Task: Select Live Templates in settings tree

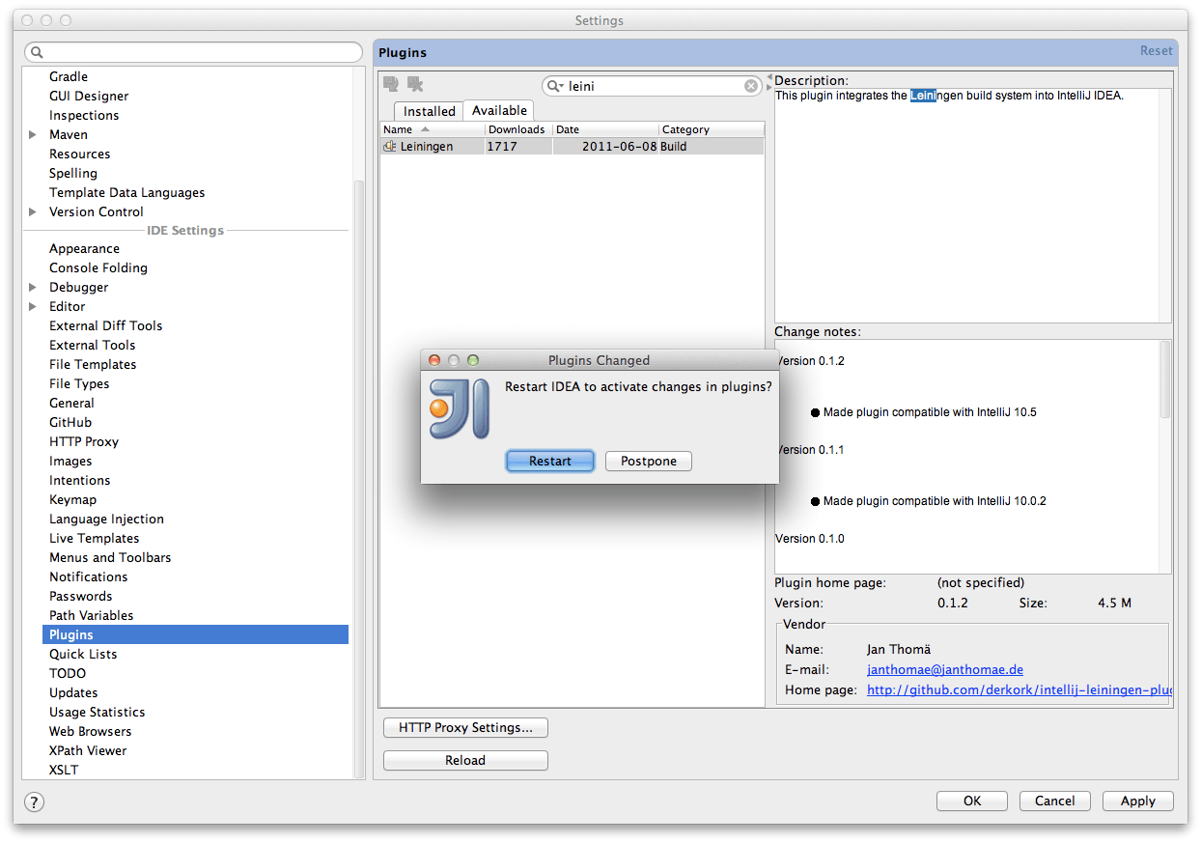Action: point(94,538)
